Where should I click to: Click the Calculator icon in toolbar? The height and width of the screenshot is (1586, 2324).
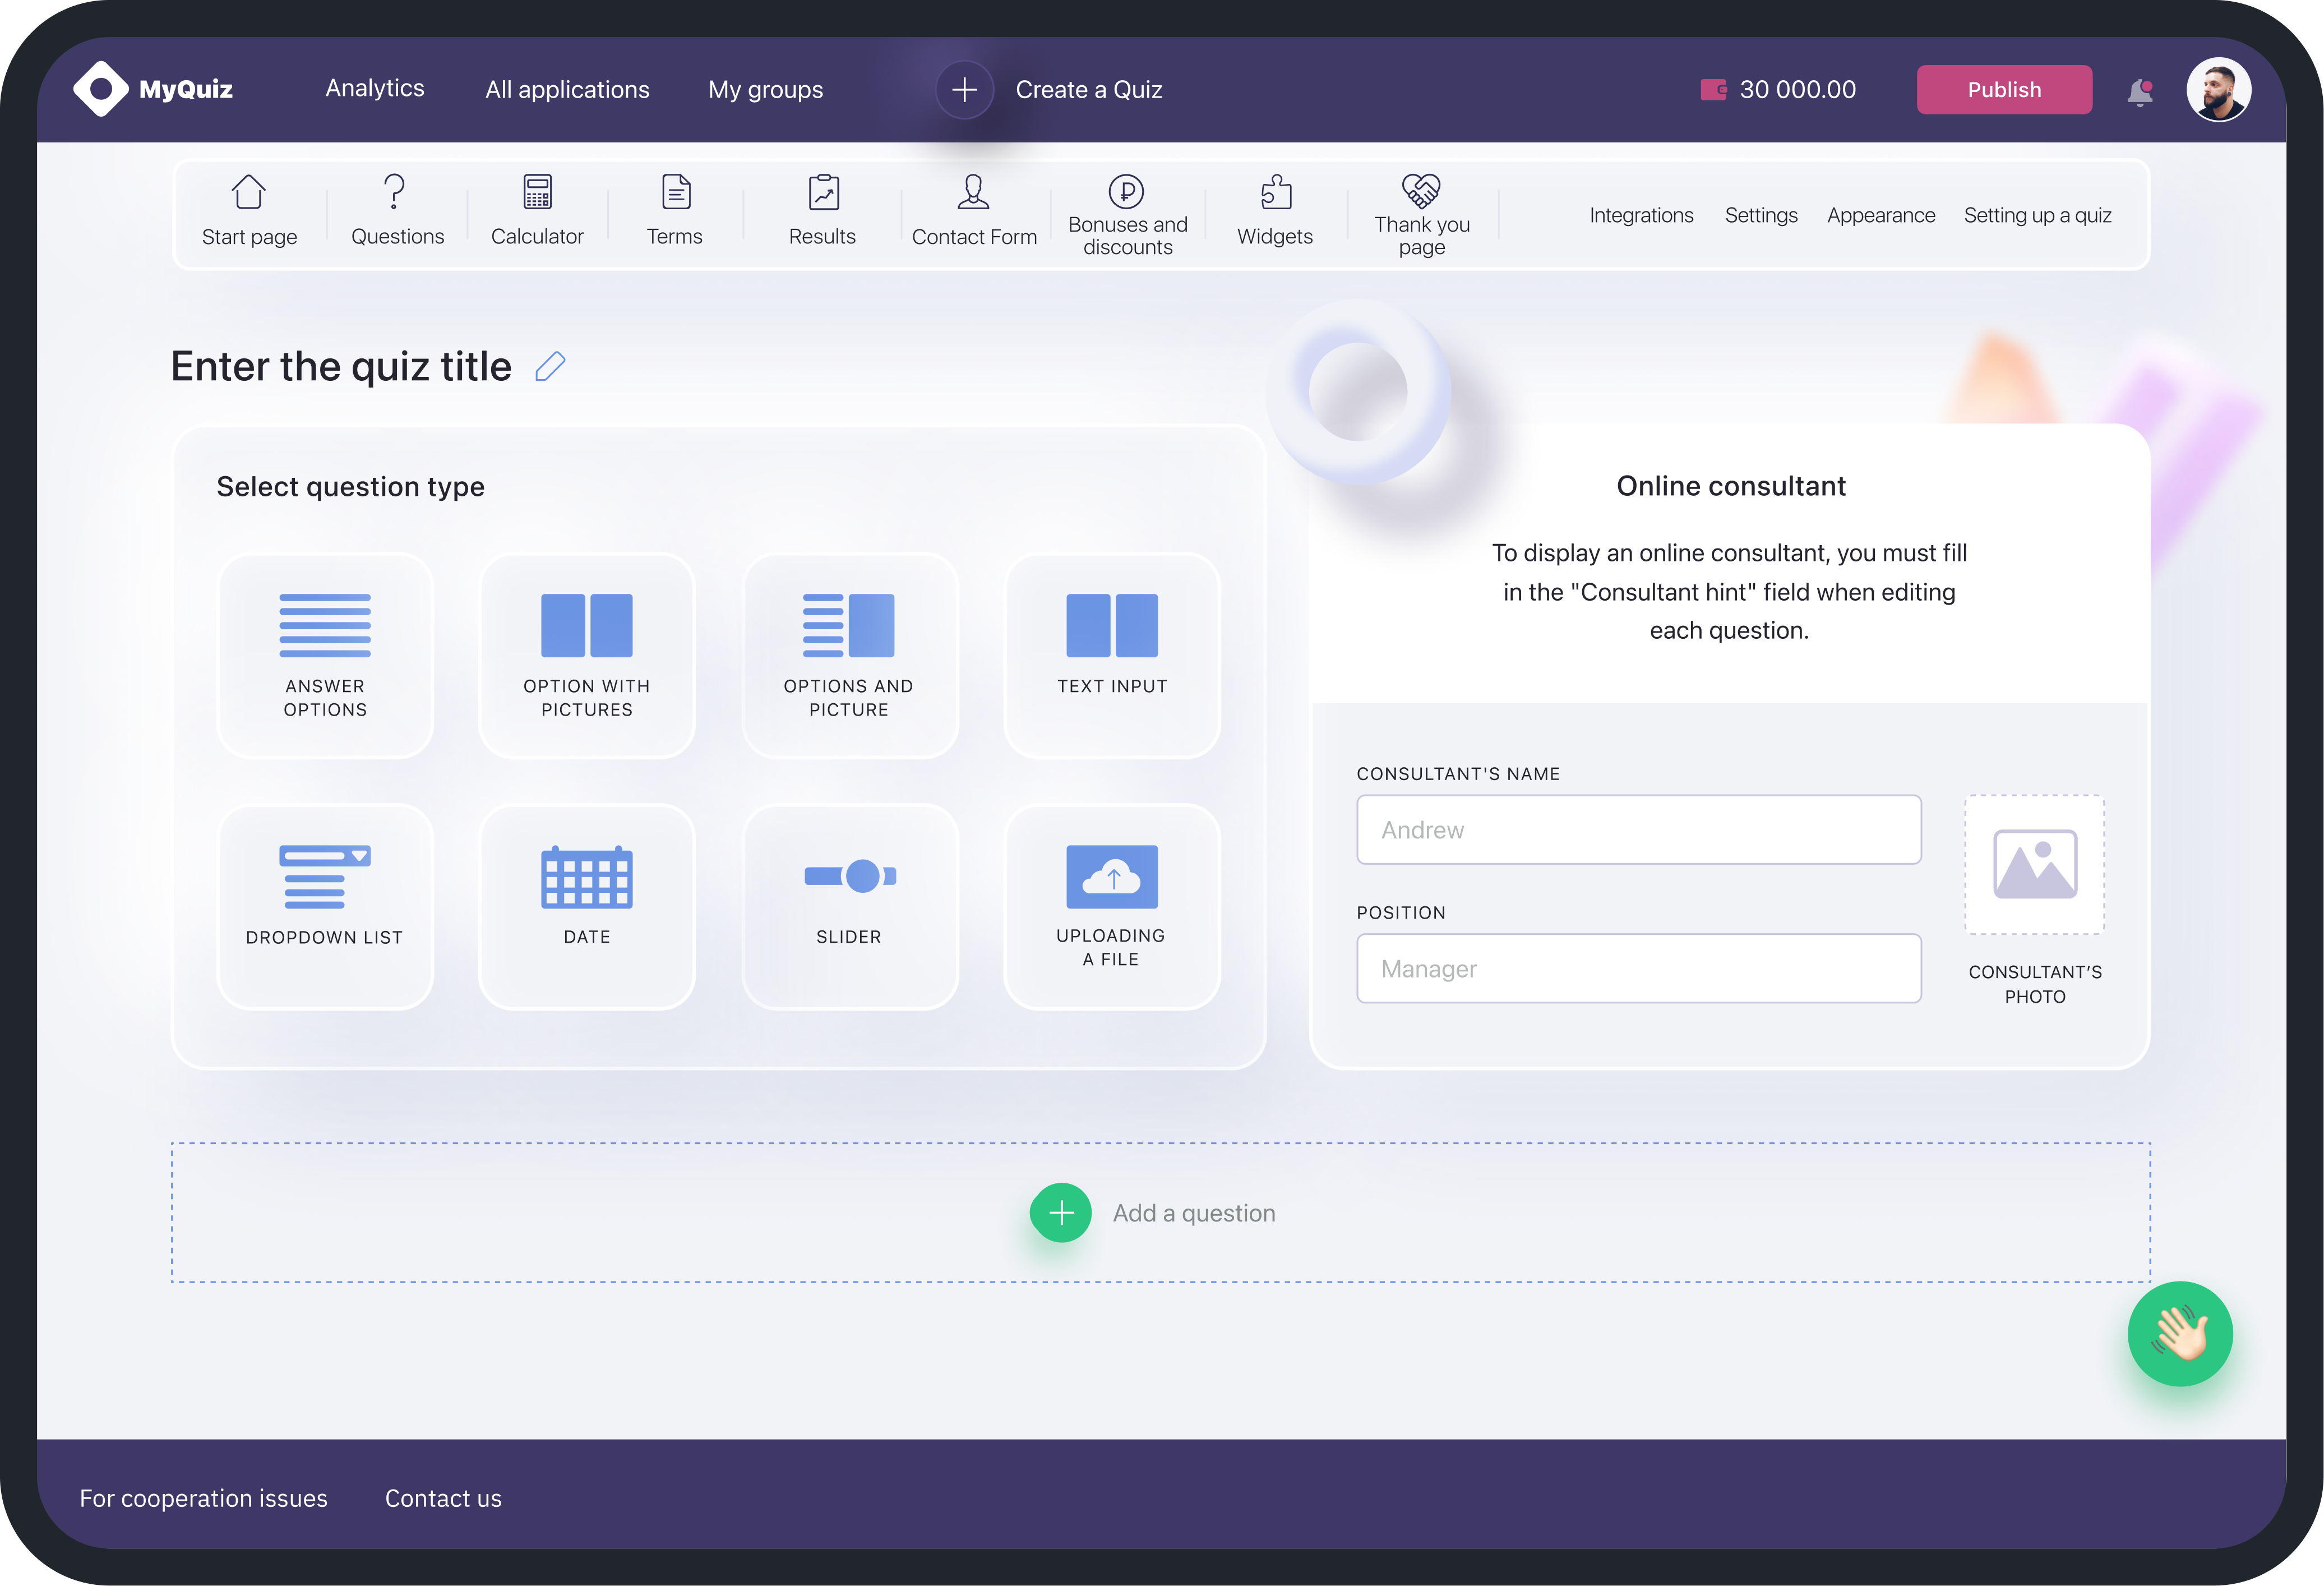[537, 192]
